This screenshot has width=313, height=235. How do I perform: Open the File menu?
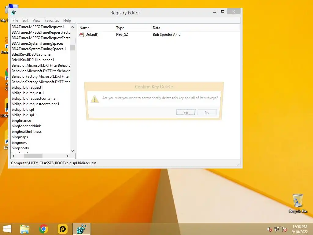pyautogui.click(x=15, y=21)
